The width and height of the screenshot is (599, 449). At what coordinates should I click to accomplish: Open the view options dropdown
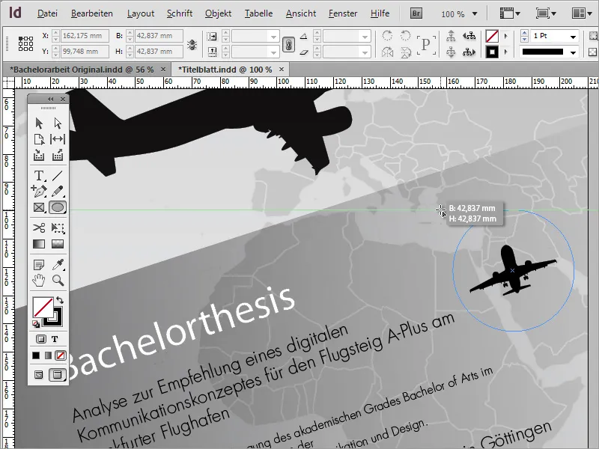click(x=510, y=13)
